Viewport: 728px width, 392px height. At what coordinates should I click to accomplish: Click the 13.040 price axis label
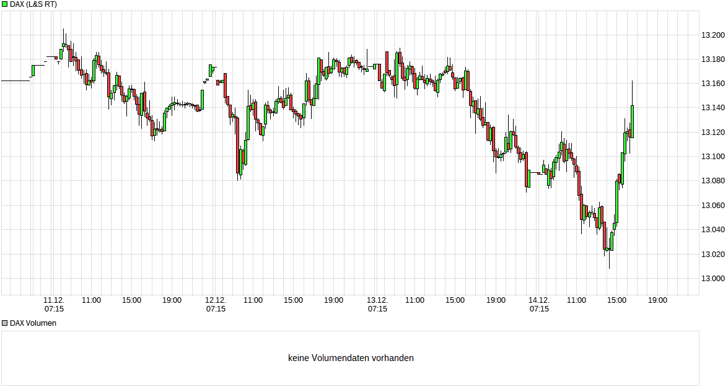pyautogui.click(x=713, y=229)
